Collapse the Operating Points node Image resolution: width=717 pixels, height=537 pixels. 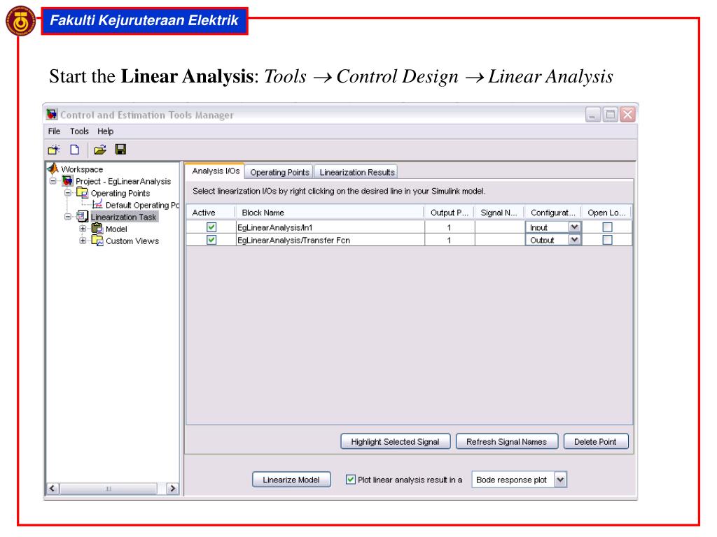(x=68, y=193)
